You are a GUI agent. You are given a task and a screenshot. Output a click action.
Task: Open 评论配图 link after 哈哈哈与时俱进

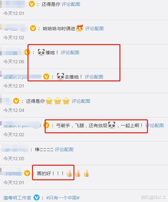click(95, 29)
